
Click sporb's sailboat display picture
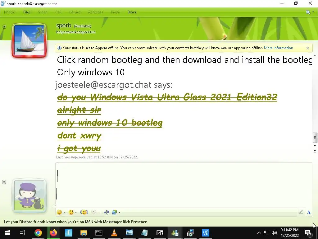29,40
